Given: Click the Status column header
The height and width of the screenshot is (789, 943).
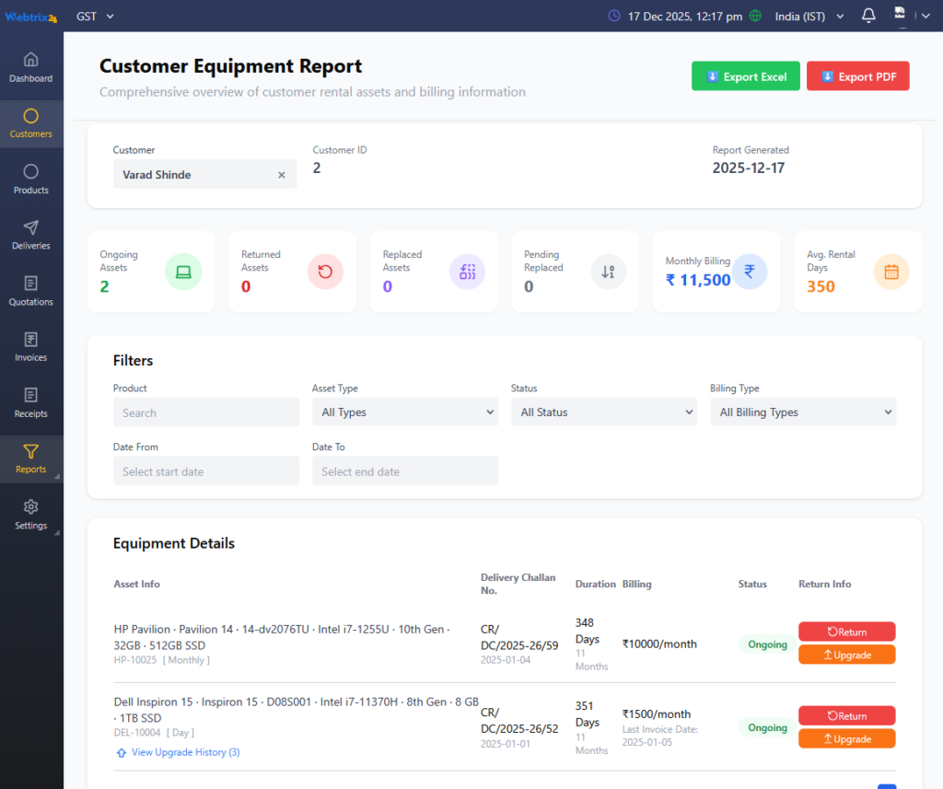Looking at the screenshot, I should point(752,584).
